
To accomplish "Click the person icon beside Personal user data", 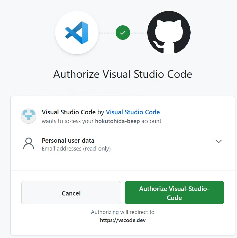I will pyautogui.click(x=29, y=144).
